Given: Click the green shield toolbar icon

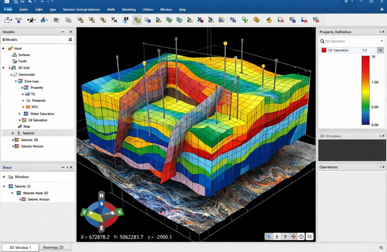Looking at the screenshot, I should click(x=179, y=20).
